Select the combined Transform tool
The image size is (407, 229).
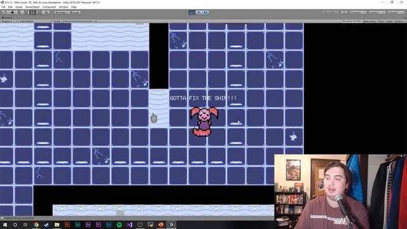click(x=39, y=13)
